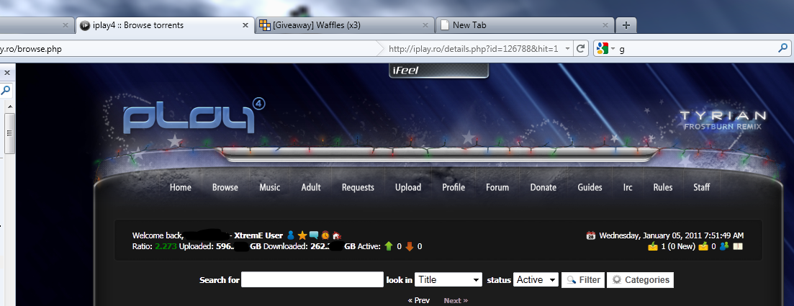The height and width of the screenshot is (306, 794).
Task: Open a new browser tab with plus button
Action: pyautogui.click(x=626, y=24)
